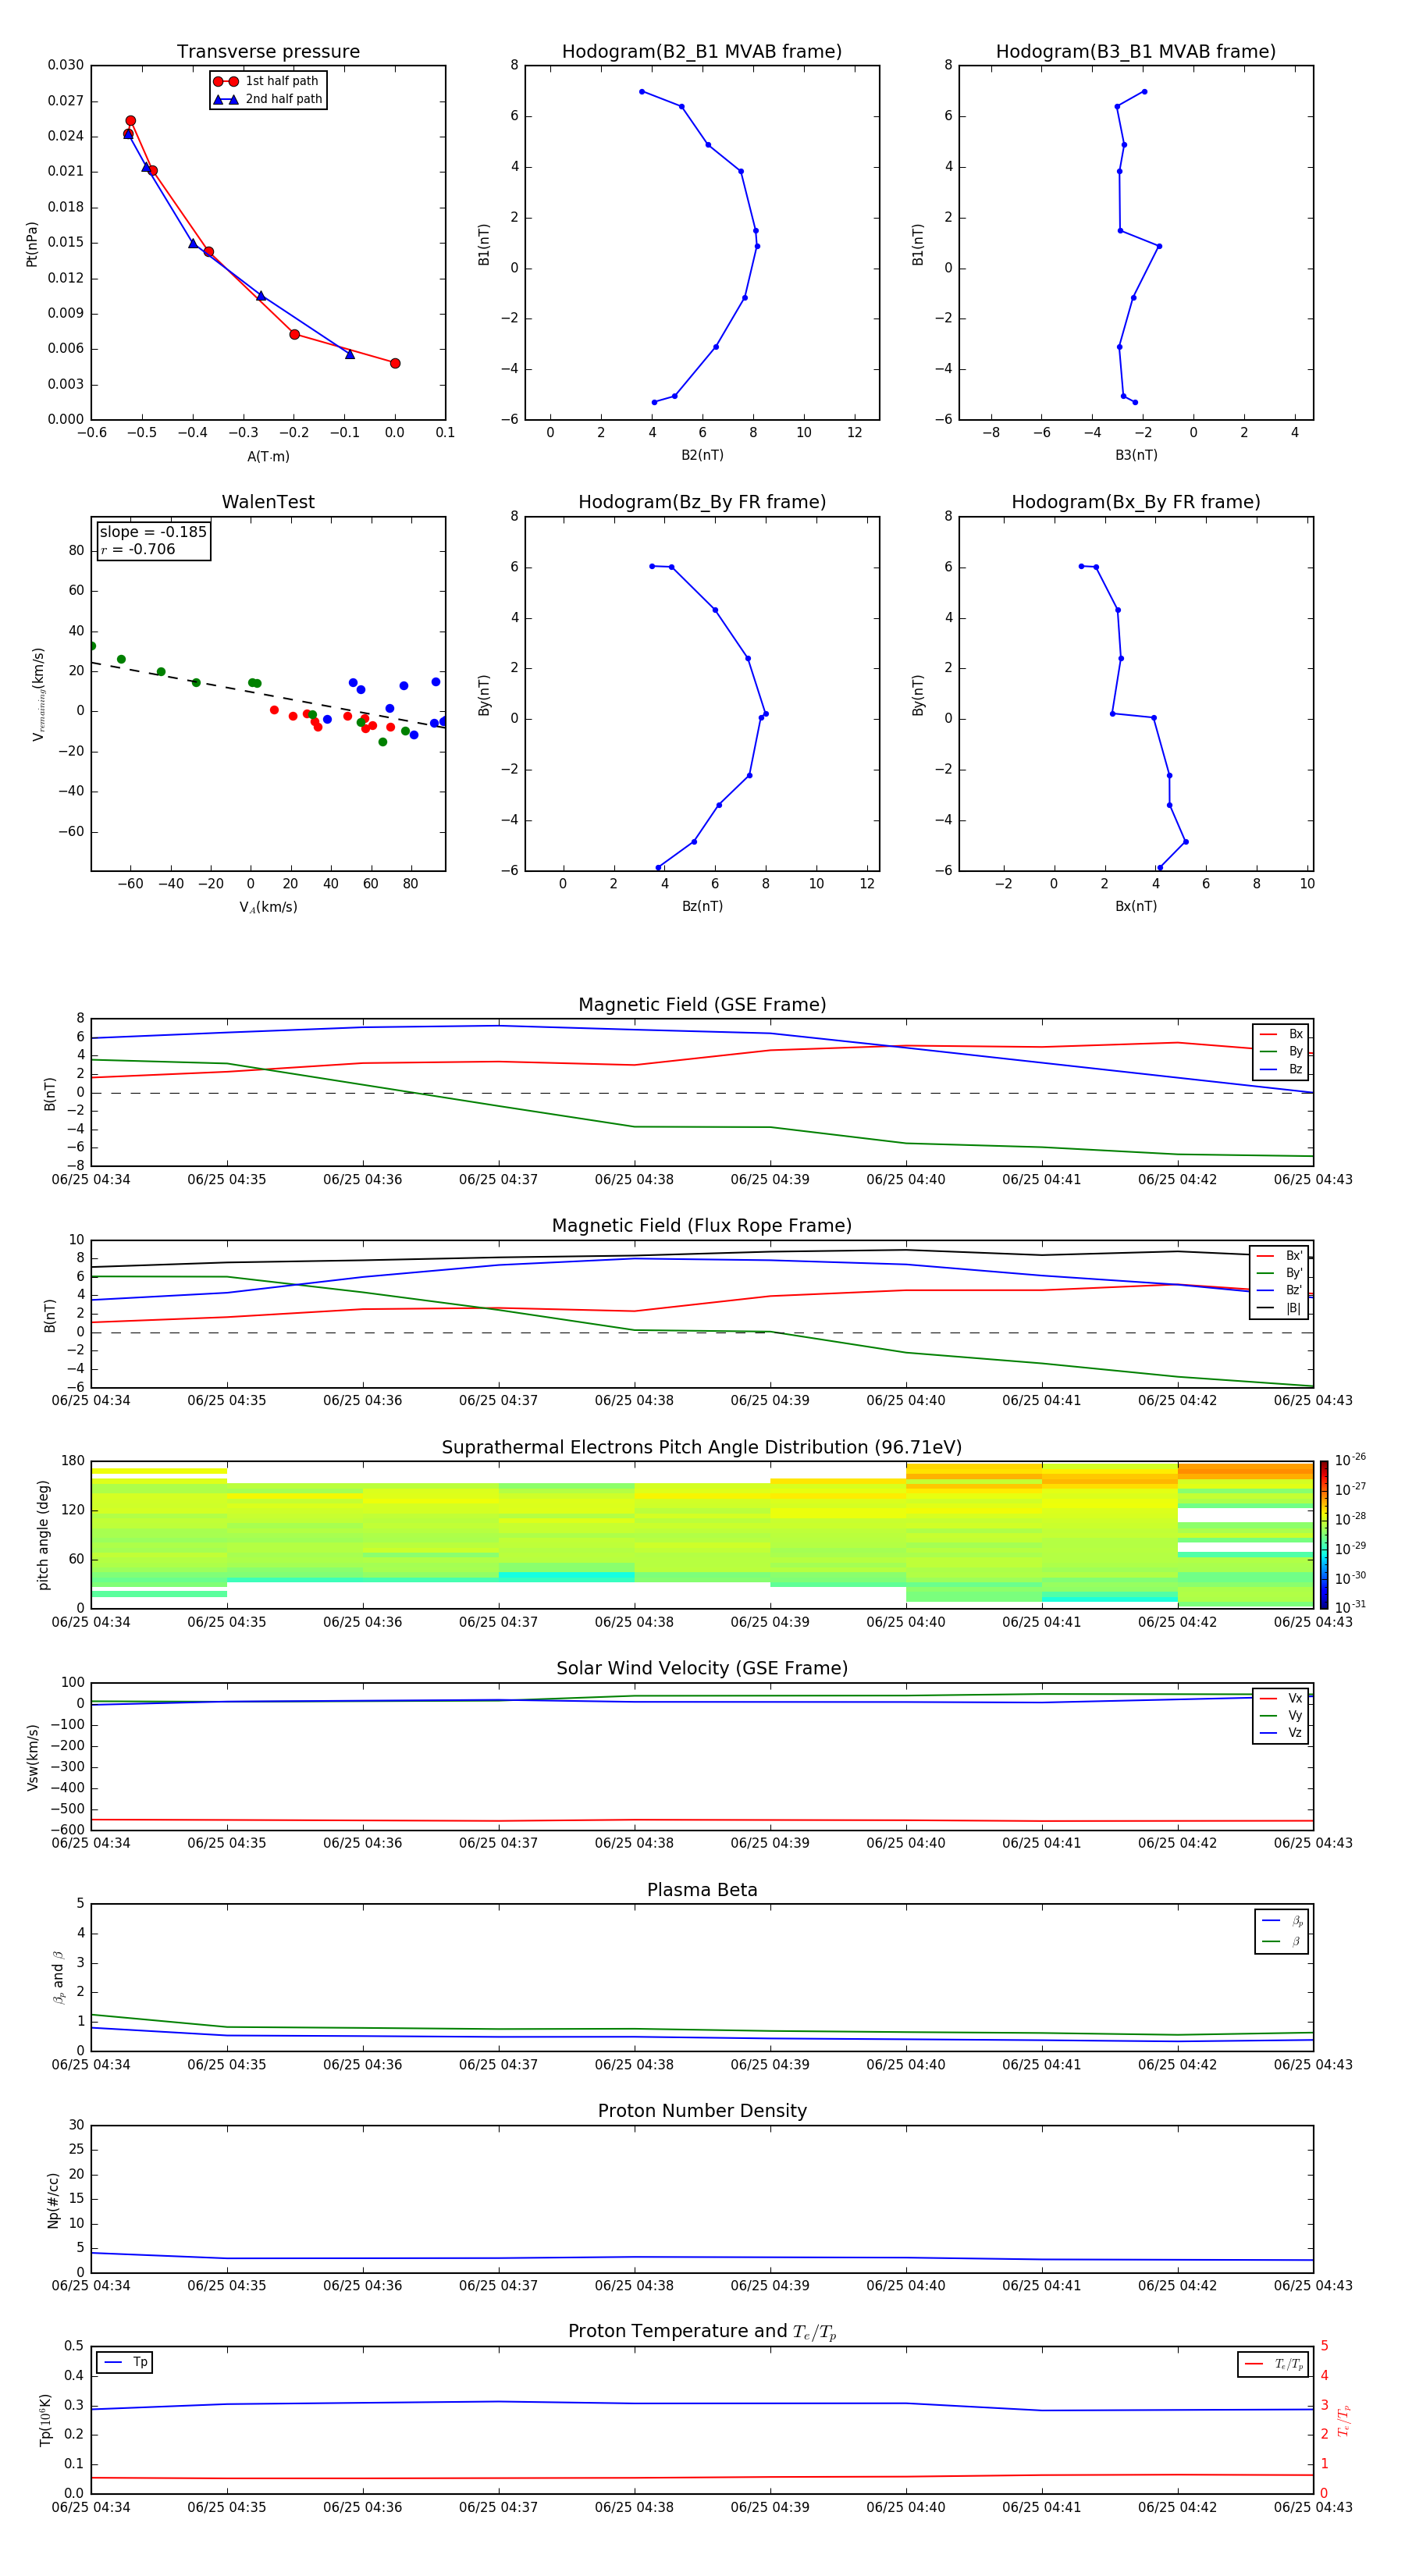The width and height of the screenshot is (1405, 2576).
Task: Select the "Np(#/cc)" y-axis label
Action: (x=53, y=2200)
